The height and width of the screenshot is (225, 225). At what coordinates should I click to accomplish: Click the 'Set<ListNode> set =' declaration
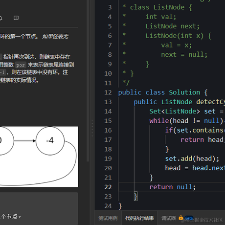point(186,112)
